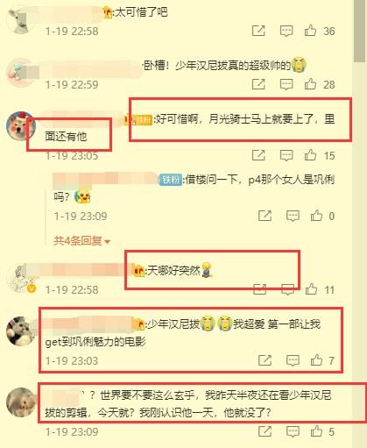Reply to the nested 借楼问一下 comment

[293, 216]
